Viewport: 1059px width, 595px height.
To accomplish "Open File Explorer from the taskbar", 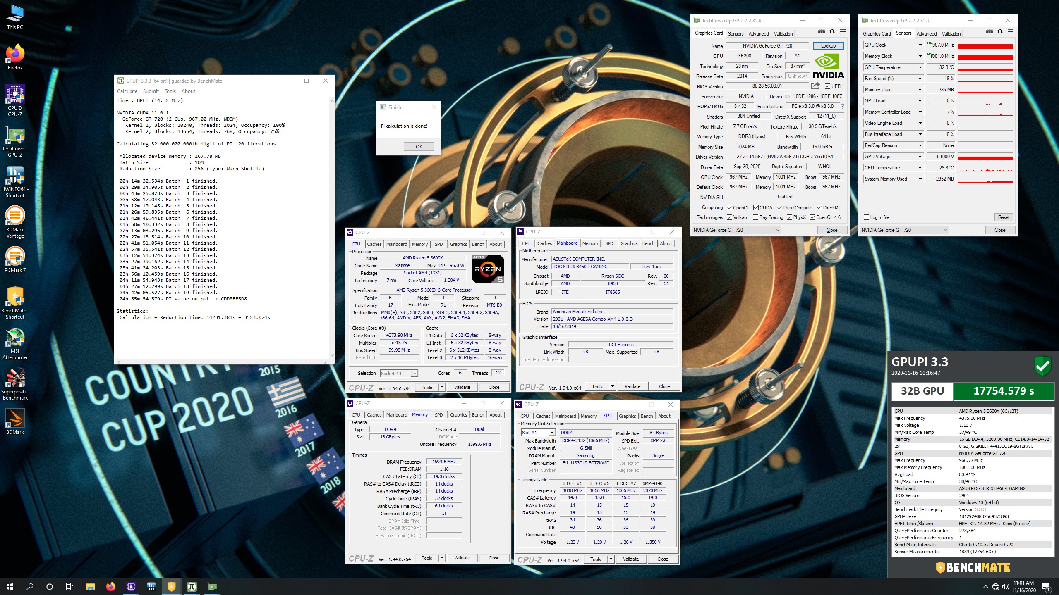I will pos(90,586).
